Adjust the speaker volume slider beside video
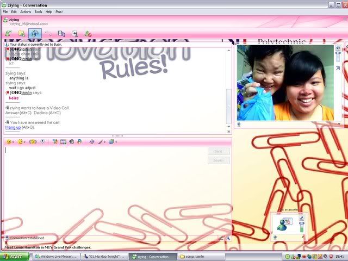The image size is (348, 261). (338, 57)
